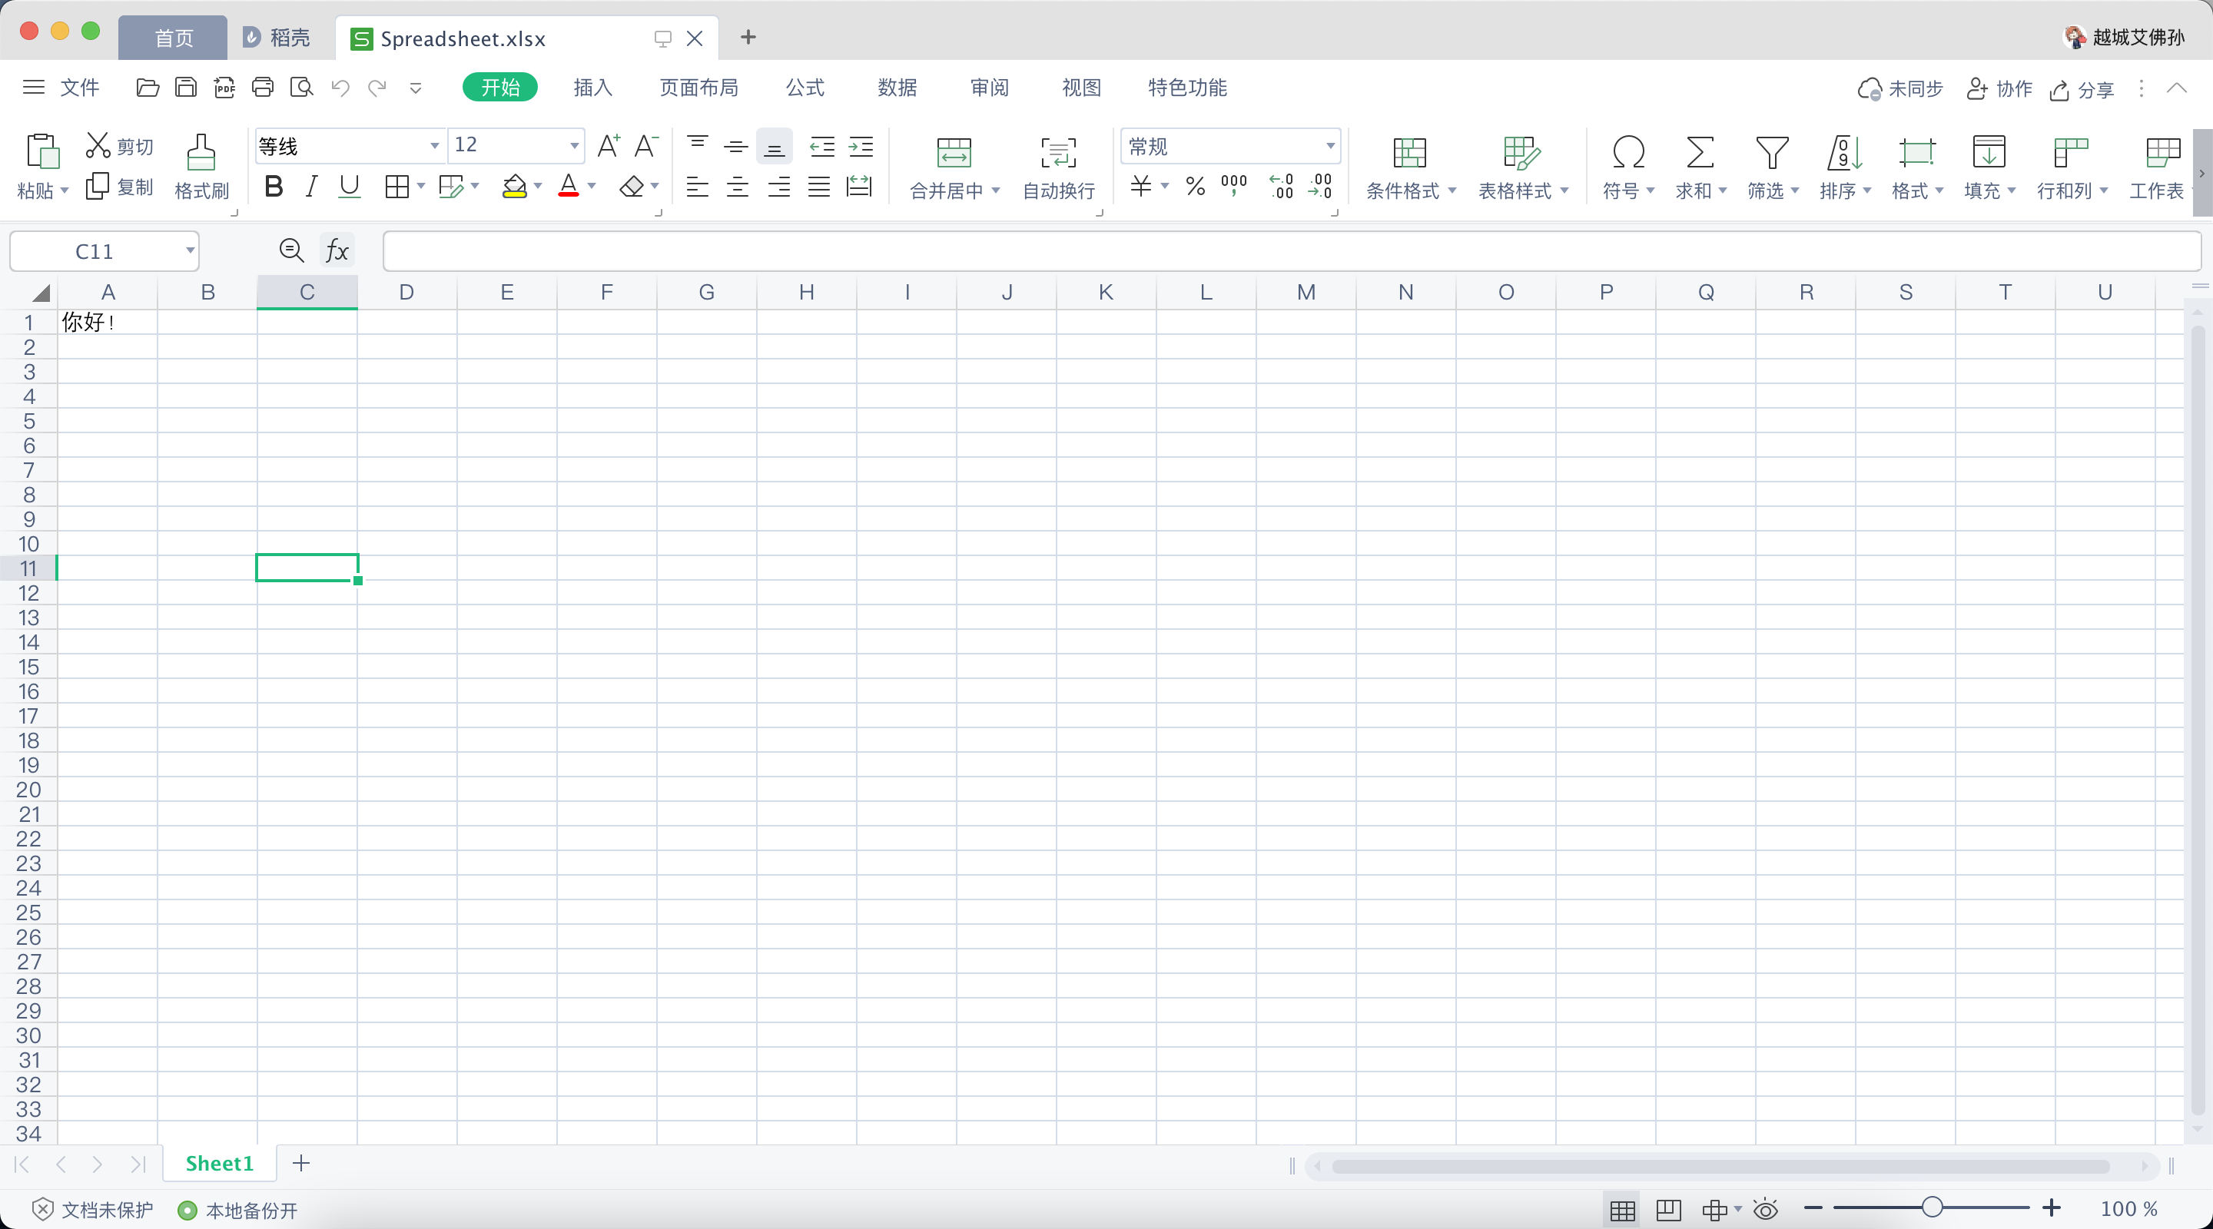The height and width of the screenshot is (1229, 2213).
Task: Click the Filter (筛选) funnel icon
Action: click(x=1771, y=152)
